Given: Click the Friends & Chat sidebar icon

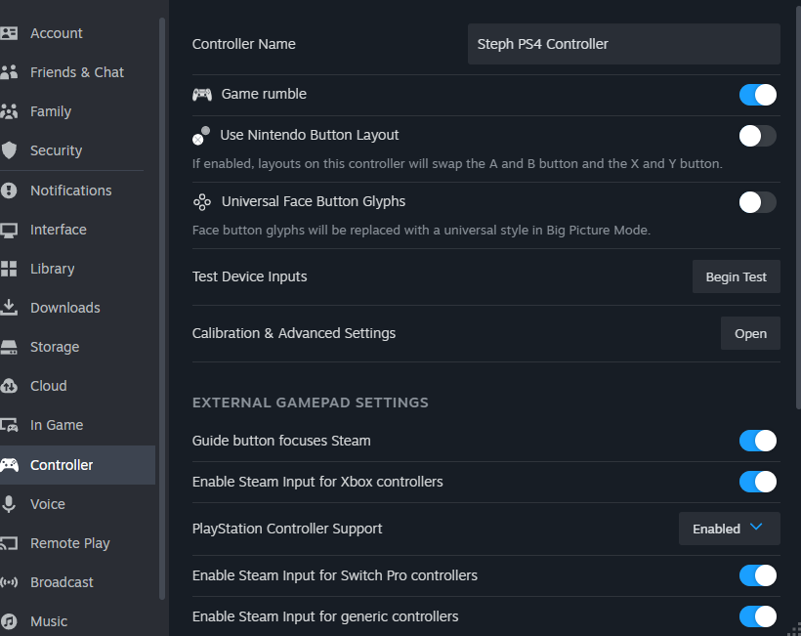Looking at the screenshot, I should pyautogui.click(x=9, y=72).
